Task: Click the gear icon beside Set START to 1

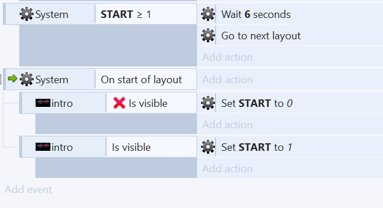Action: click(x=208, y=147)
